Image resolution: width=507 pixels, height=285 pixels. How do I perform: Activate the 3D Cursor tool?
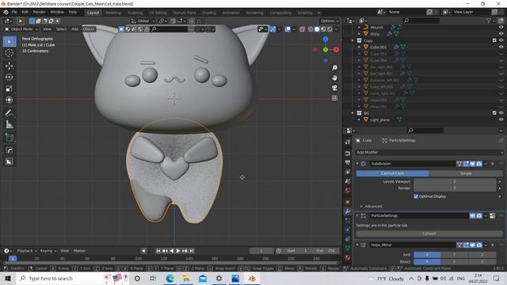[9, 53]
